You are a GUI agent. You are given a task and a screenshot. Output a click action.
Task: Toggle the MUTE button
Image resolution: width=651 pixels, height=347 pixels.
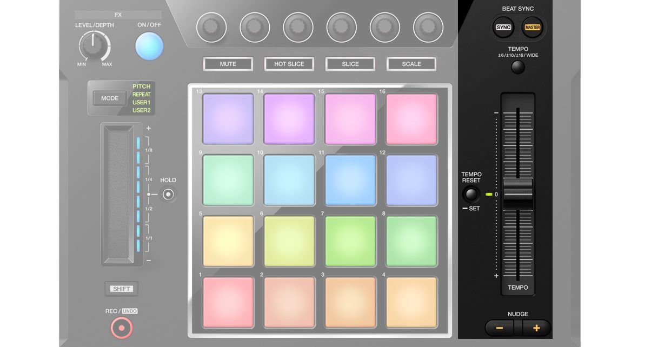(228, 64)
